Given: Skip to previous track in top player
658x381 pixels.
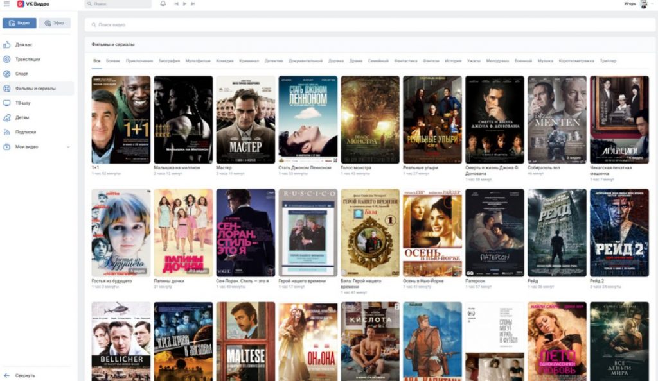Looking at the screenshot, I should point(176,4).
